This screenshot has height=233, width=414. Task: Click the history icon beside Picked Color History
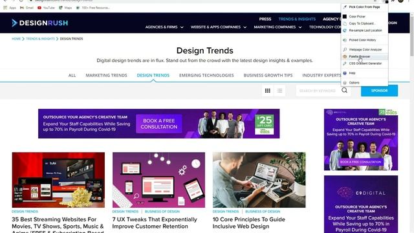tap(345, 40)
